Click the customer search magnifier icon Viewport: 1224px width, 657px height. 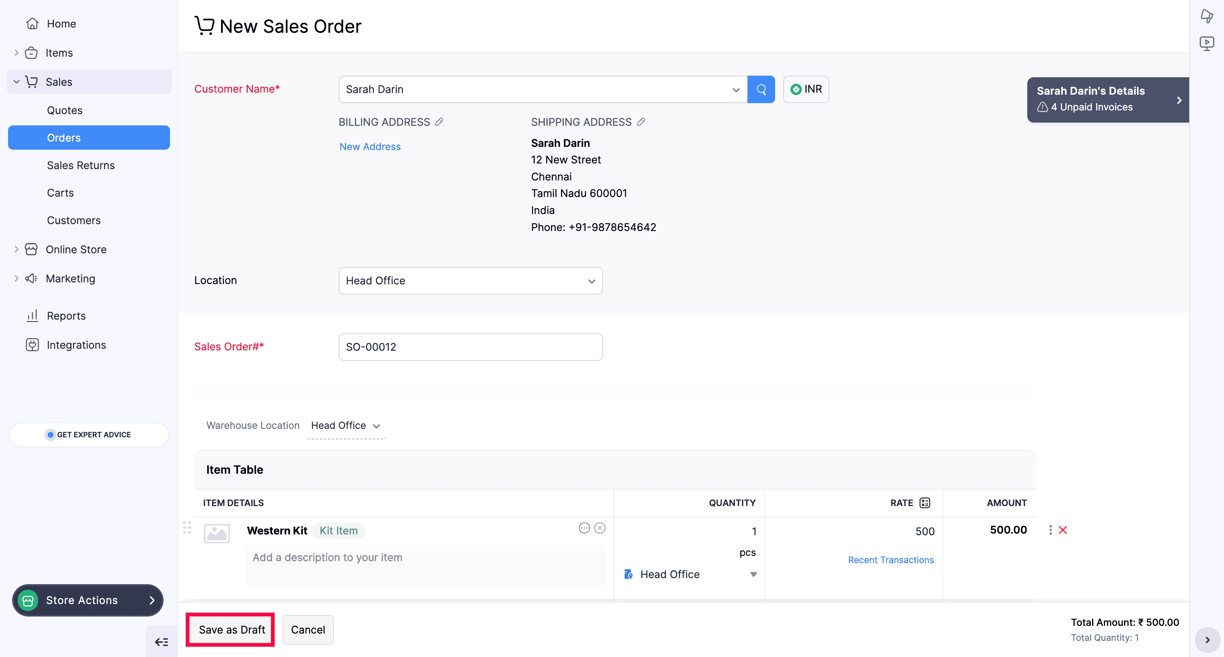click(761, 89)
